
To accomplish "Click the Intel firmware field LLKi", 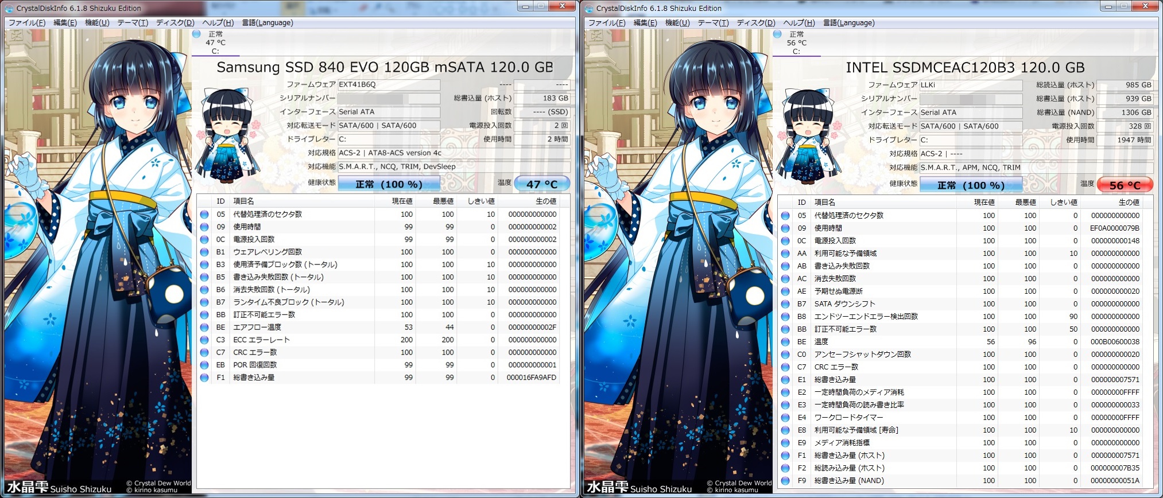I will point(971,85).
